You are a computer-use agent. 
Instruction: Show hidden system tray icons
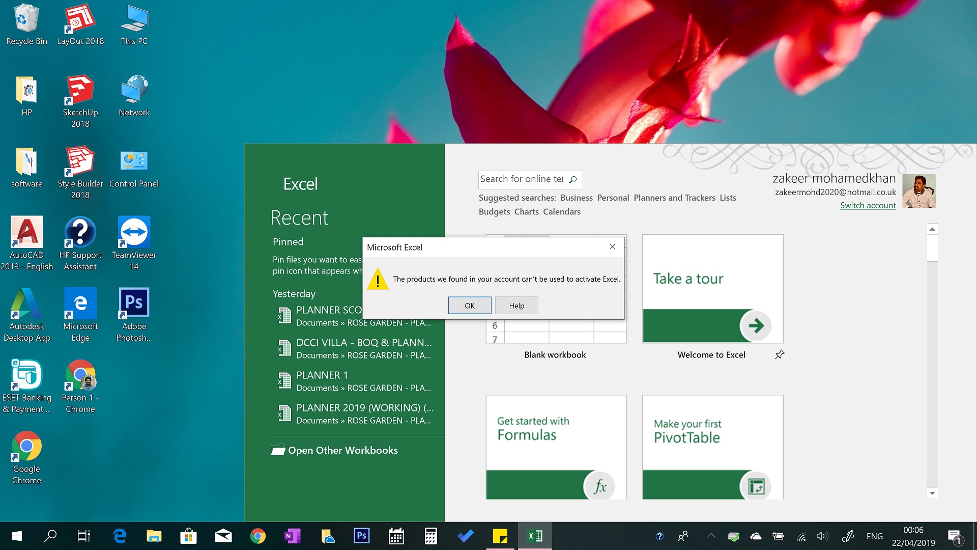point(711,536)
